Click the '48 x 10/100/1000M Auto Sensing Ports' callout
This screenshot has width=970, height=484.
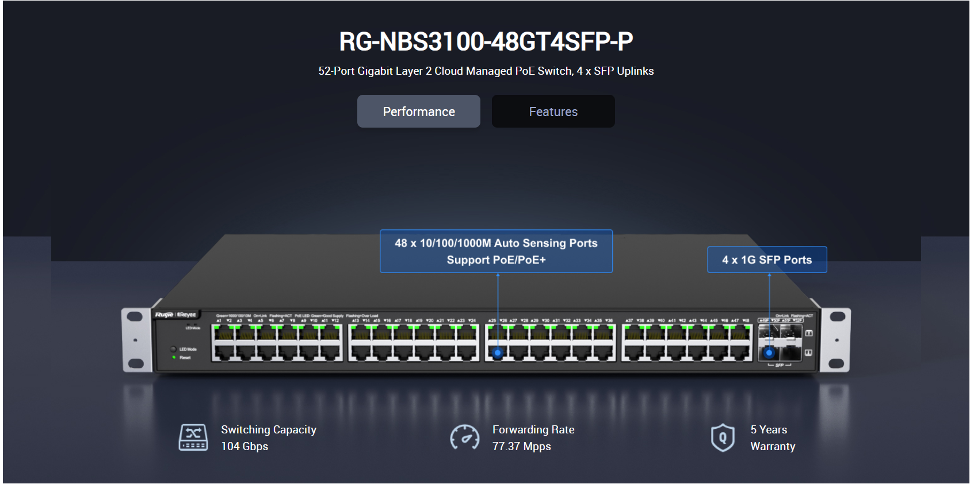496,251
